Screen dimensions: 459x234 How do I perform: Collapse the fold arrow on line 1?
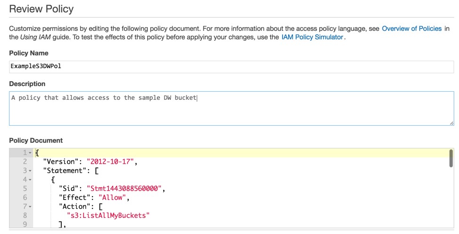tap(30, 153)
